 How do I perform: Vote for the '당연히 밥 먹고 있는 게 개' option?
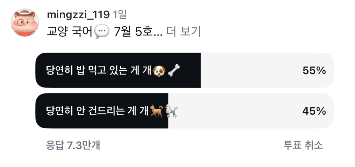184,70
